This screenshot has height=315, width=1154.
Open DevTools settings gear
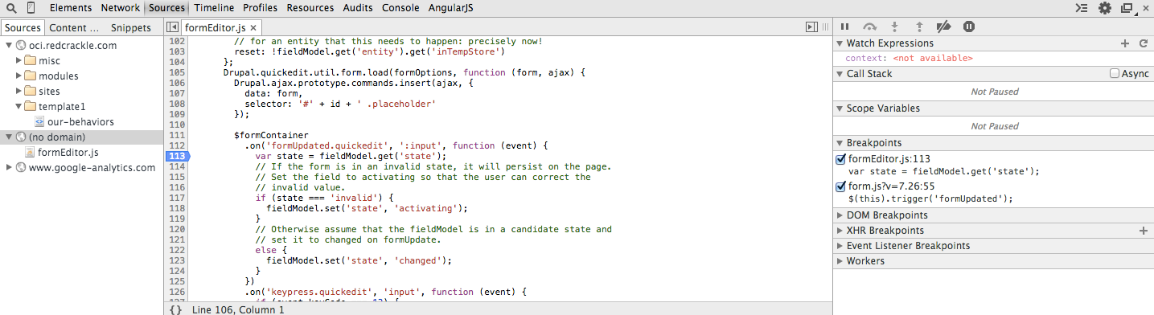click(1105, 8)
